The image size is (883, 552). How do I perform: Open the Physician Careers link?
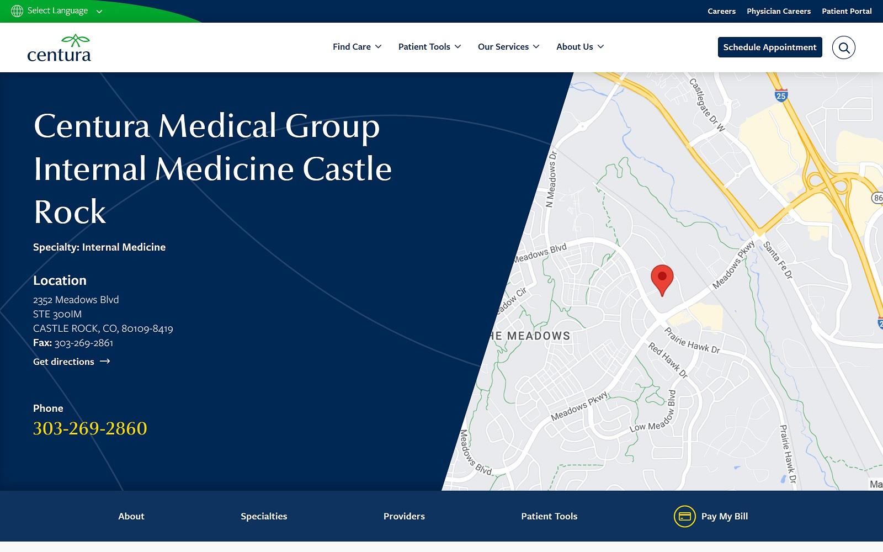coord(779,11)
